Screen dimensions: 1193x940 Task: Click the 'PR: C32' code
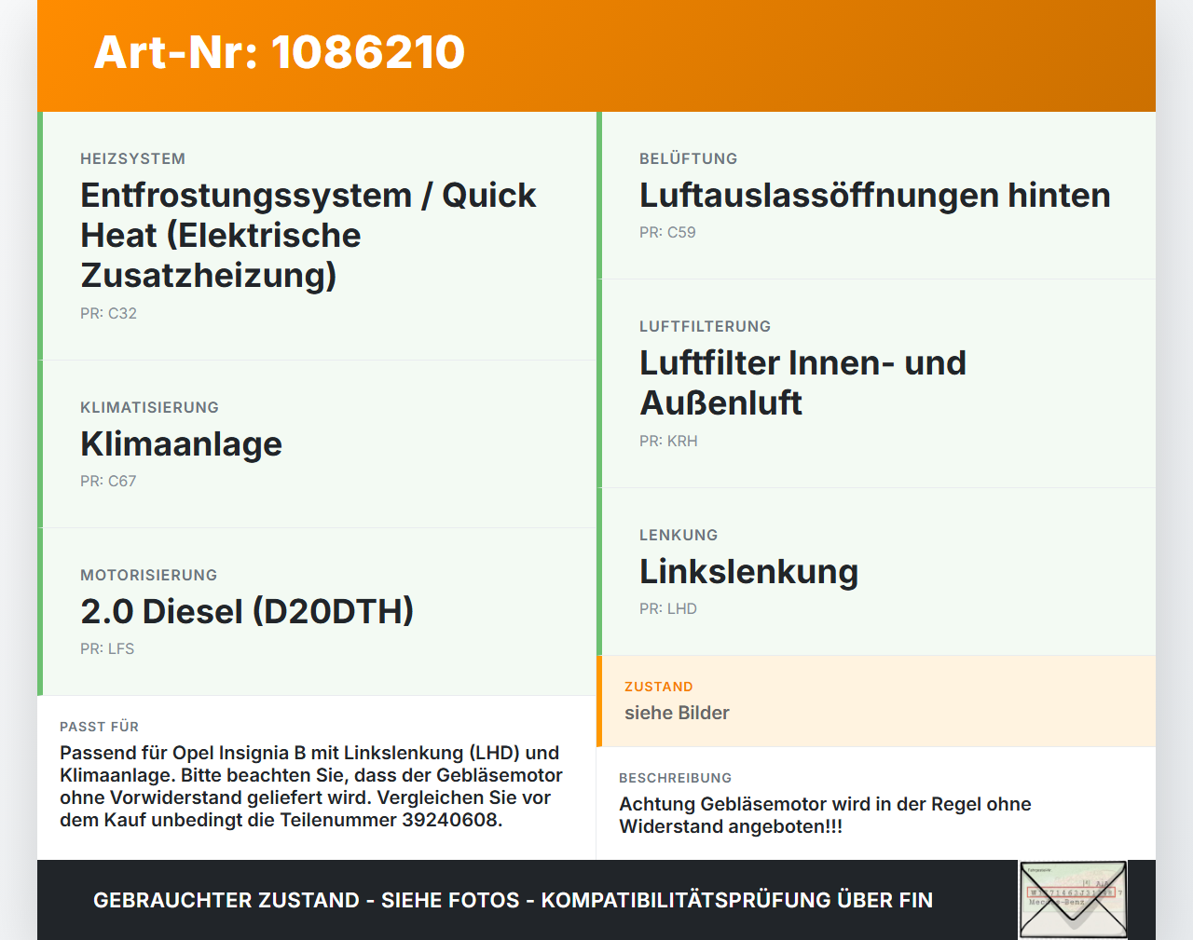[108, 314]
